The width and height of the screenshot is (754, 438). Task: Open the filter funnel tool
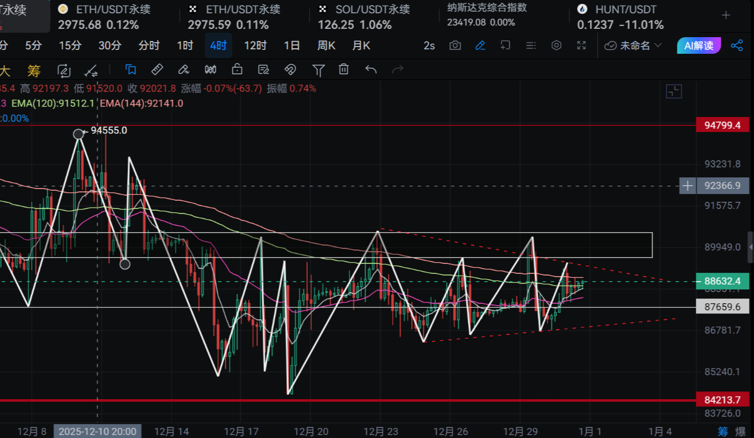click(318, 69)
